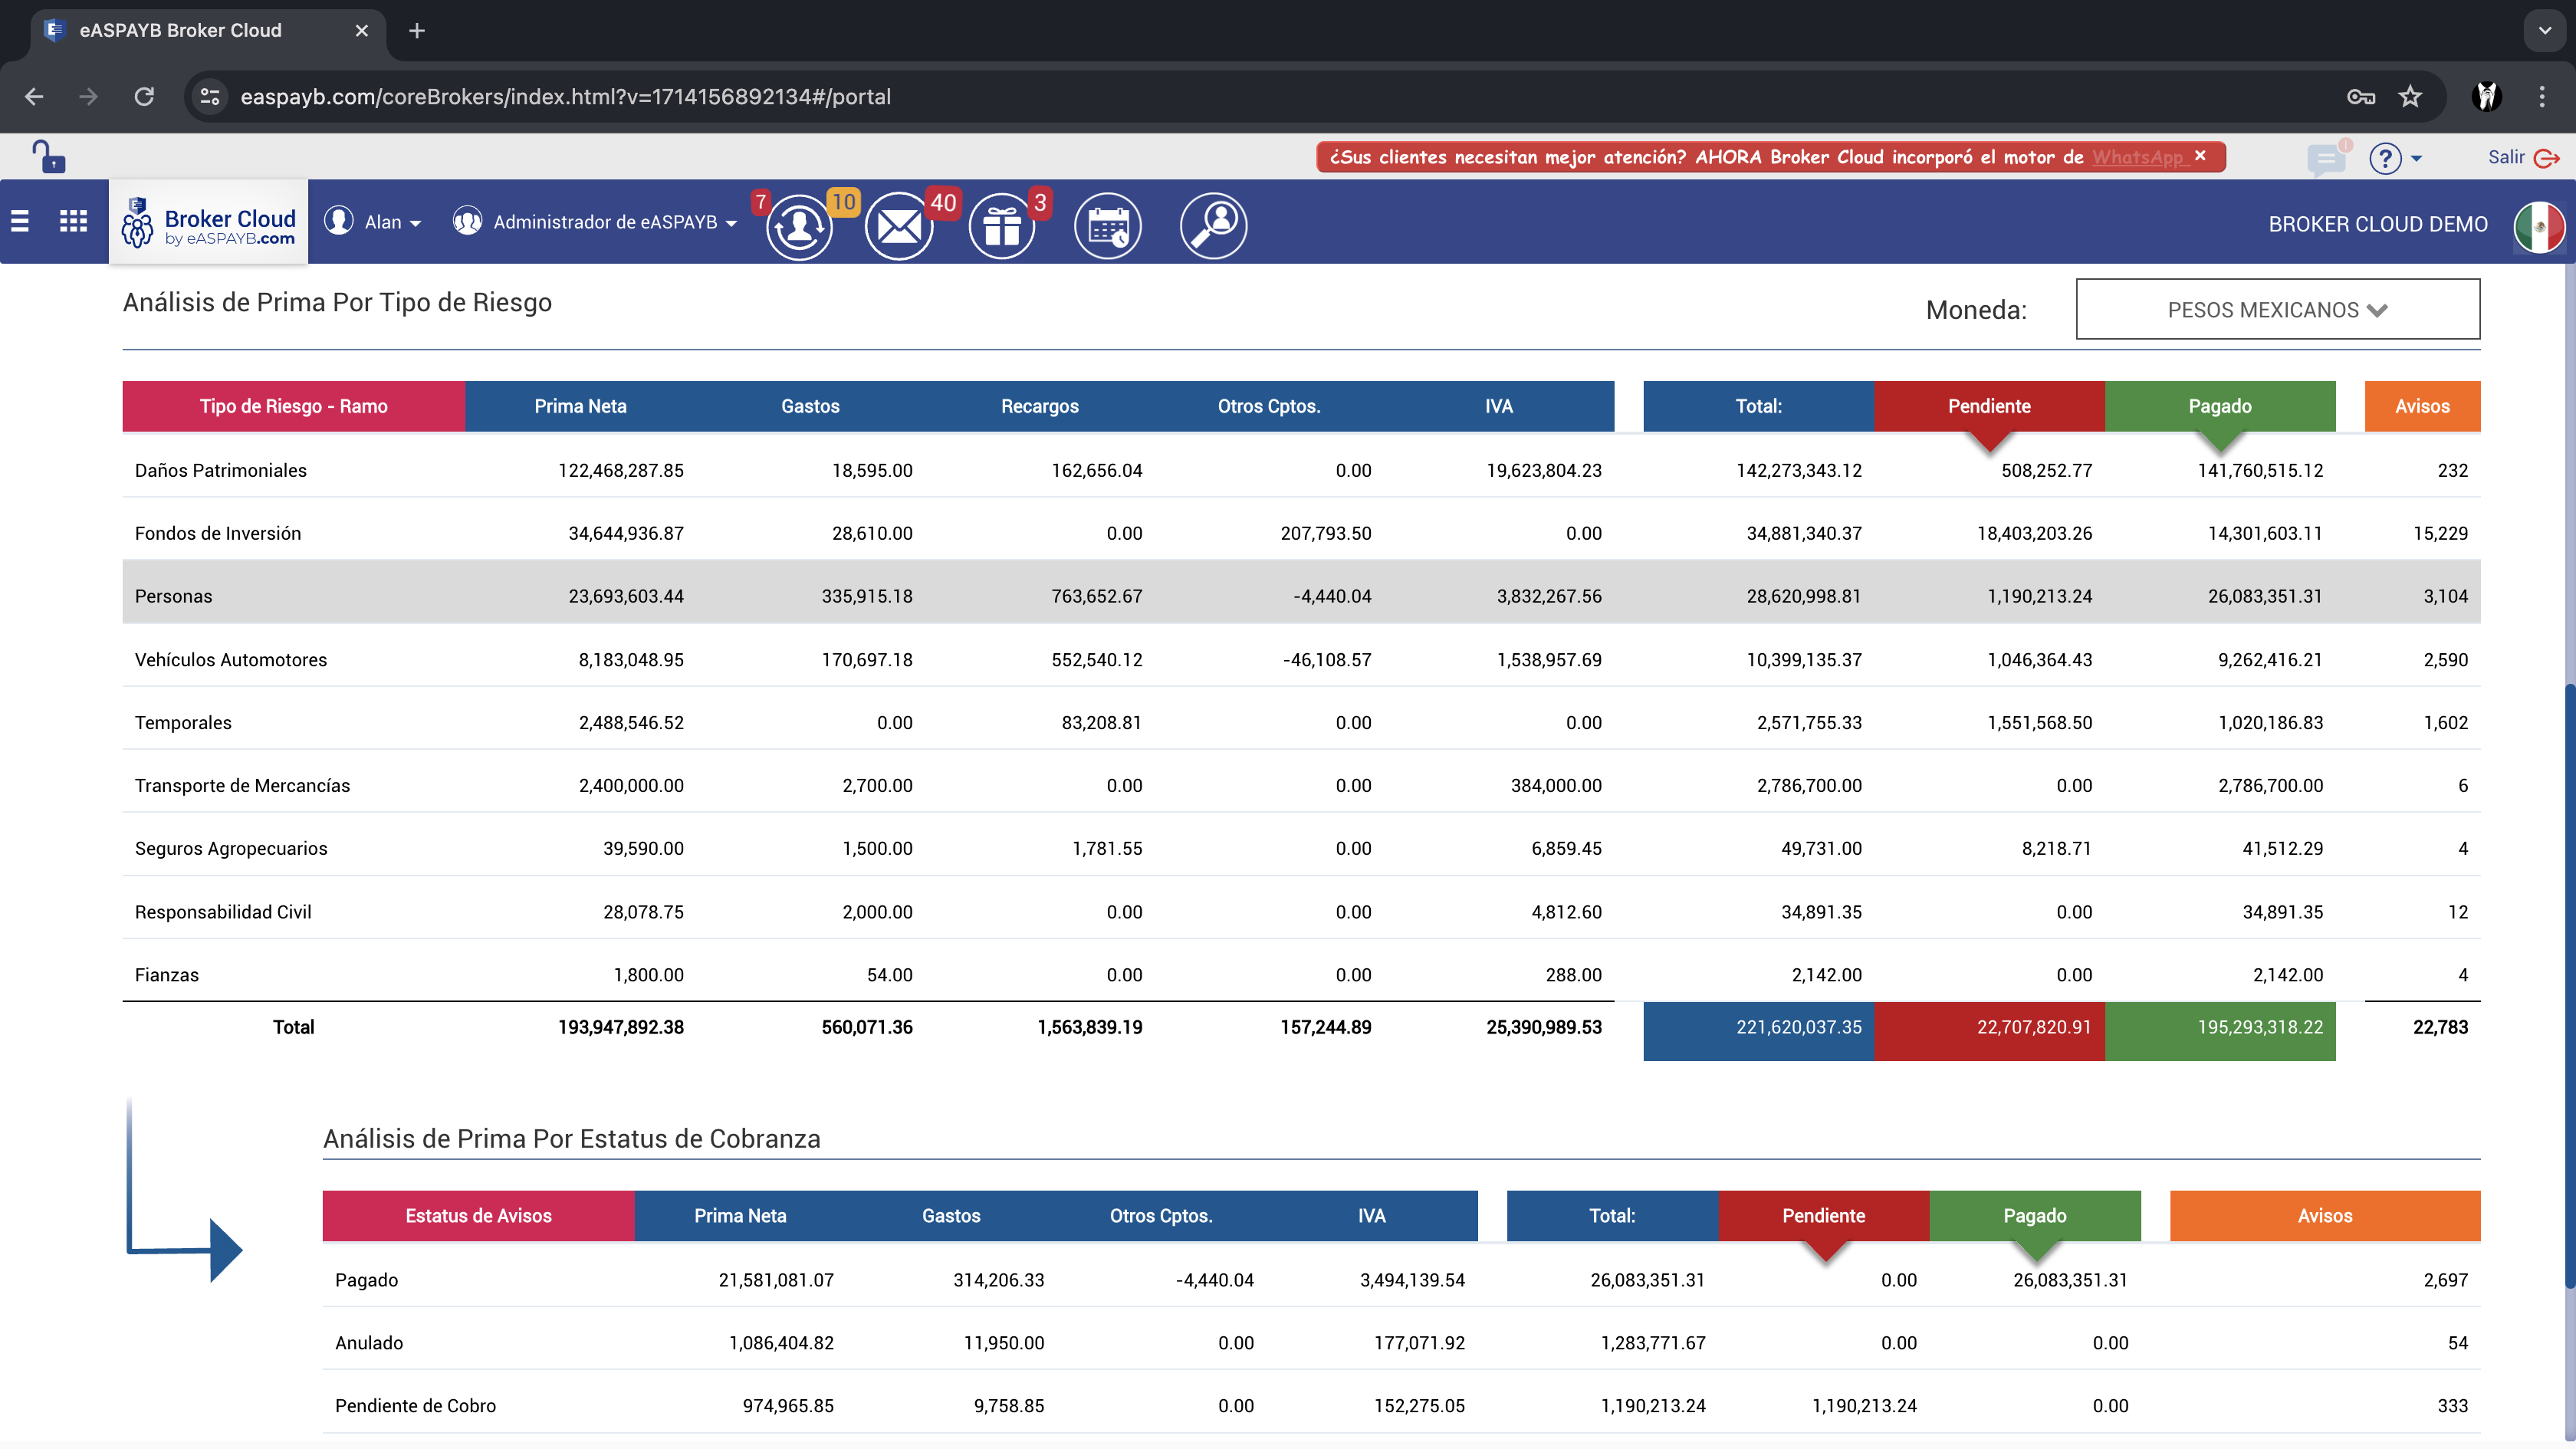2576x1449 pixels.
Task: Open the apps grid launcher
Action: point(73,221)
